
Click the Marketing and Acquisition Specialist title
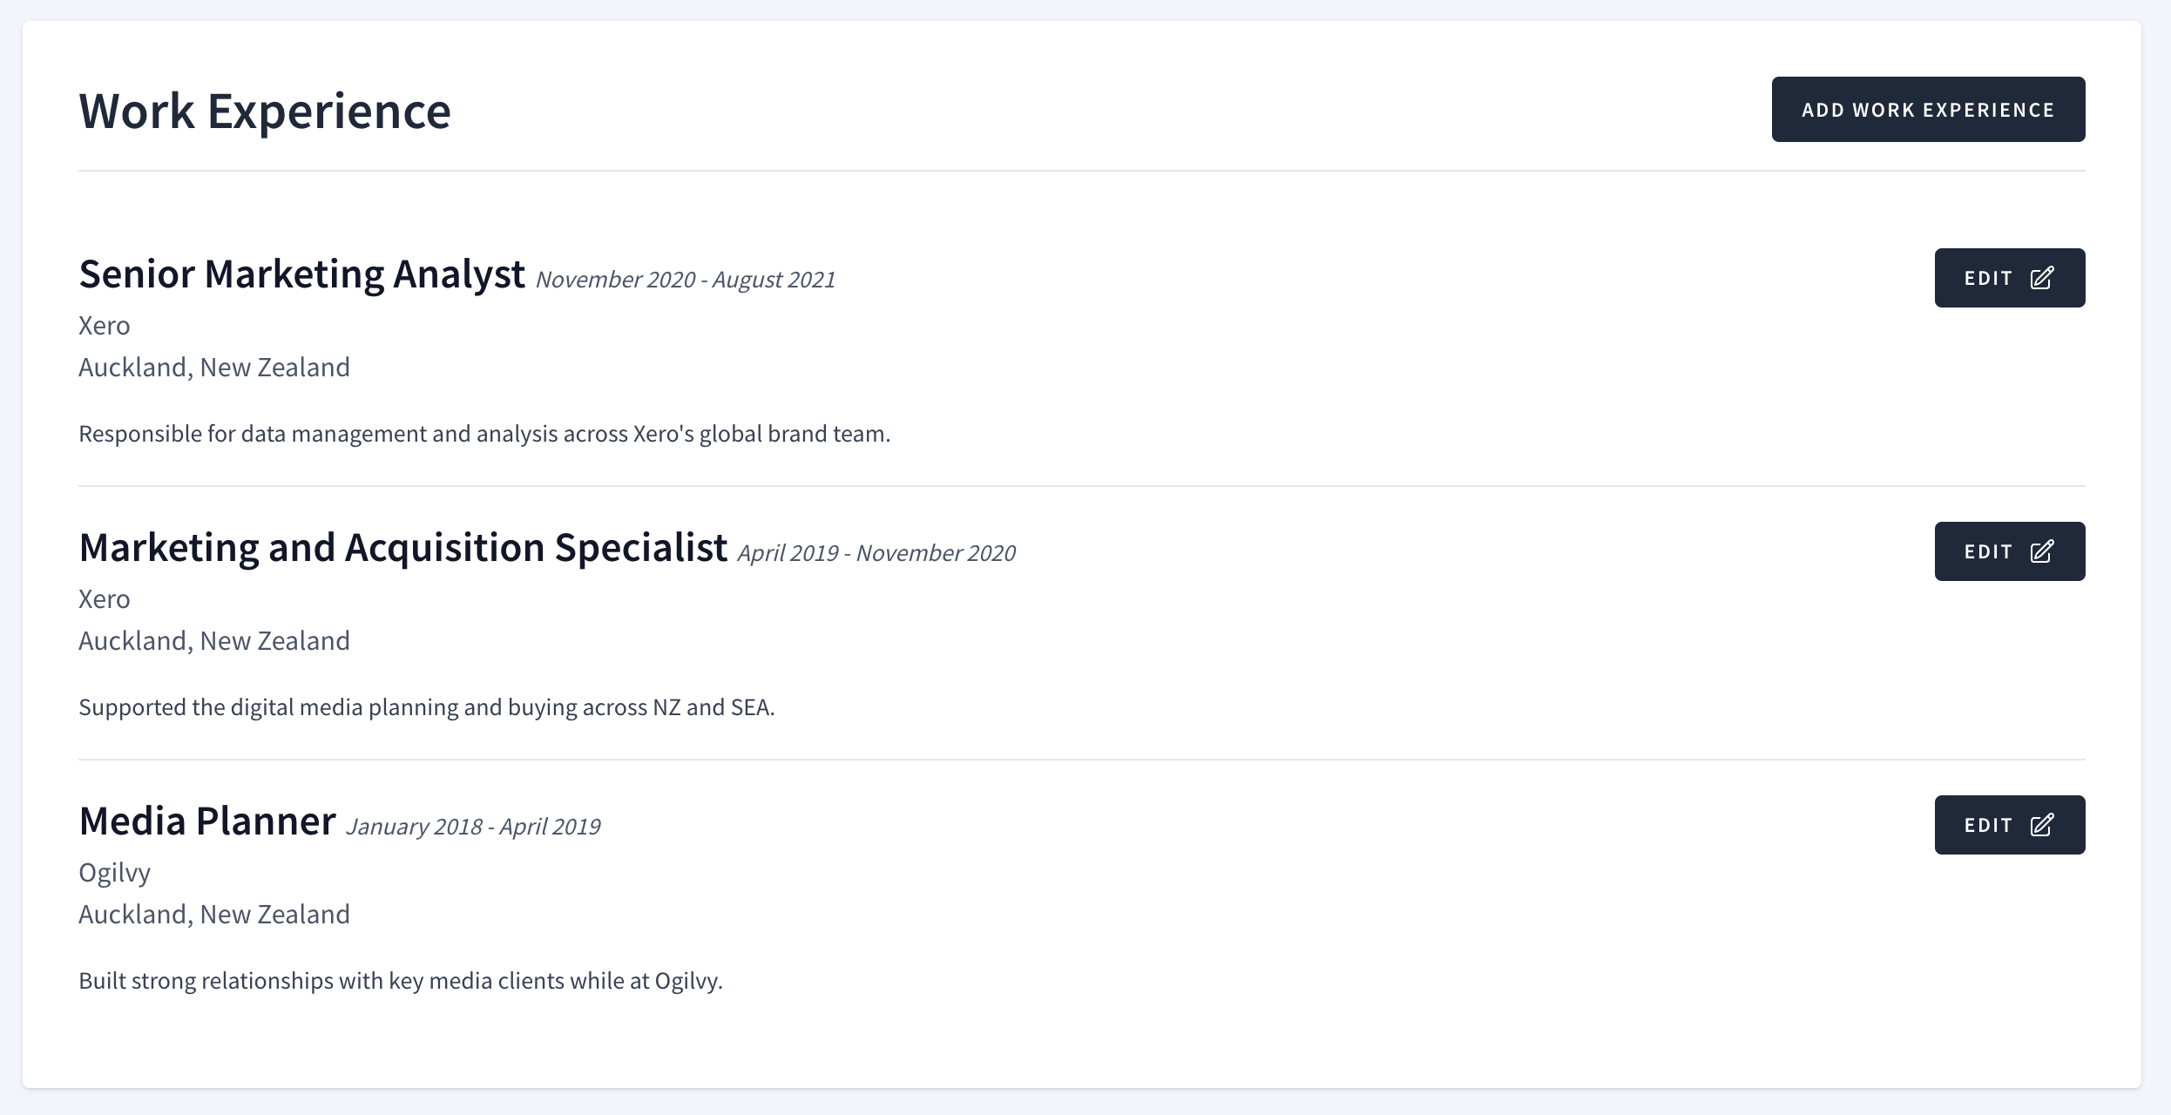[403, 548]
